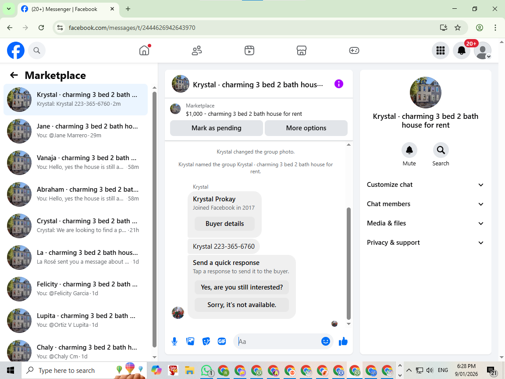
Task: Open the Video icon in top nav
Action: (x=249, y=50)
